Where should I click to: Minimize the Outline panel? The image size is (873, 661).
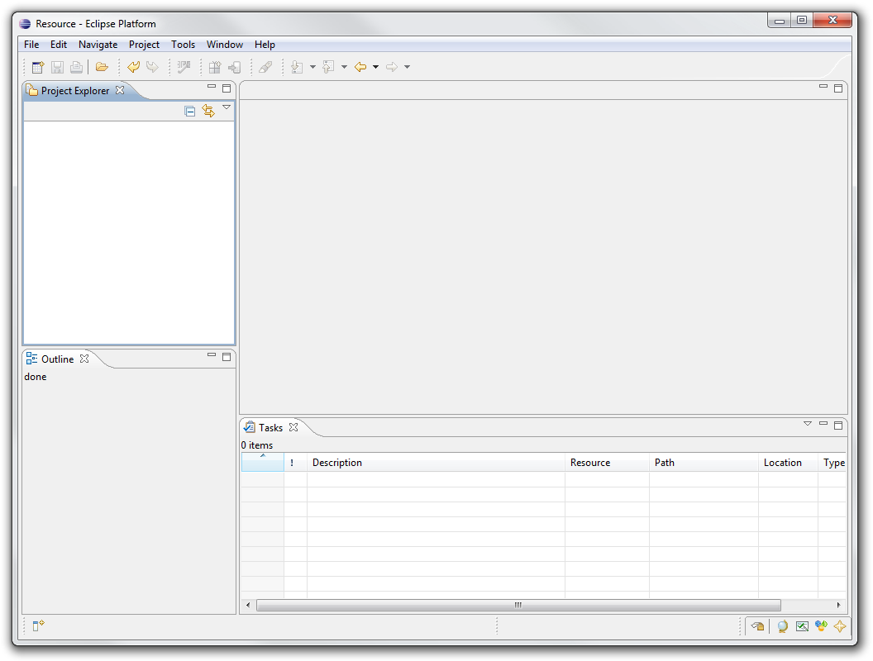pos(212,355)
